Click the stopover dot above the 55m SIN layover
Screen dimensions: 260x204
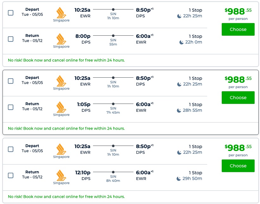point(113,36)
